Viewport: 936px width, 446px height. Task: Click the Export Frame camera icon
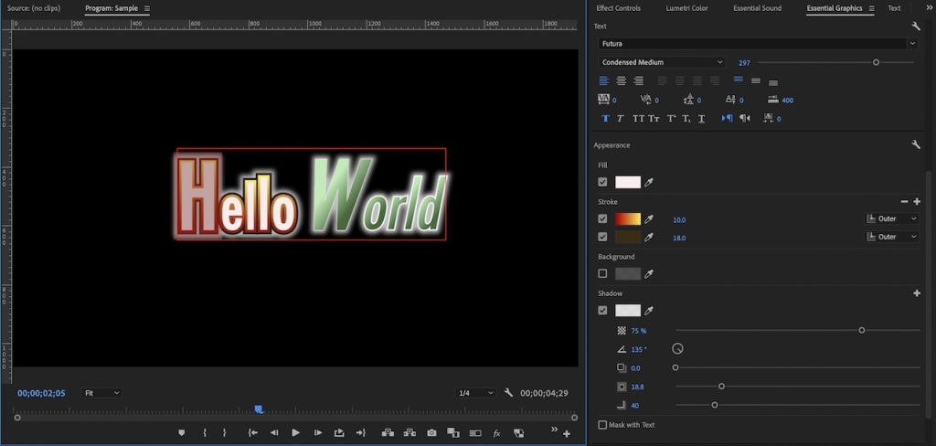[x=431, y=432]
